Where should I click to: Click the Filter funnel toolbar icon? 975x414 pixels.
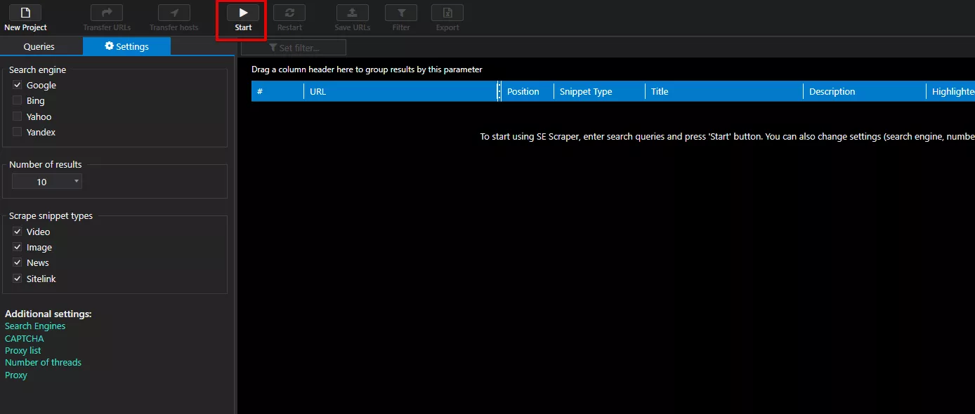[401, 13]
